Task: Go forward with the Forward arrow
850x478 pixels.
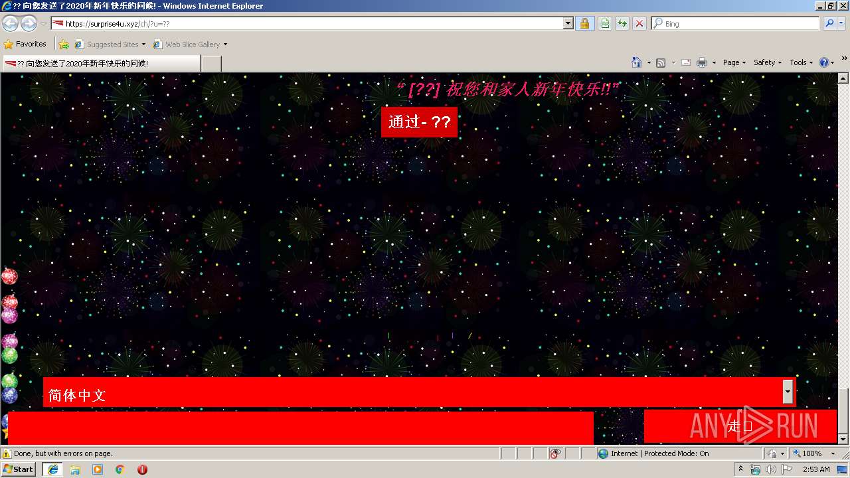Action: [29, 24]
